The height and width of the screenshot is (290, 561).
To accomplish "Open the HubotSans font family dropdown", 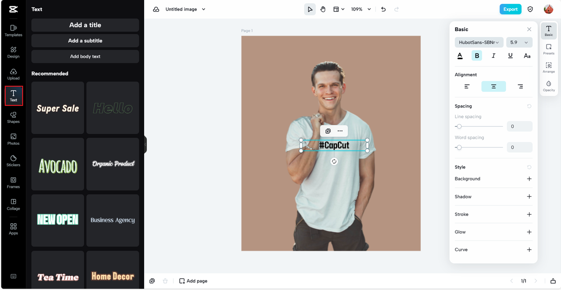I will pyautogui.click(x=479, y=43).
